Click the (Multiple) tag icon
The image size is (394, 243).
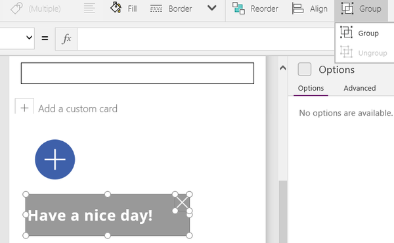click(16, 9)
